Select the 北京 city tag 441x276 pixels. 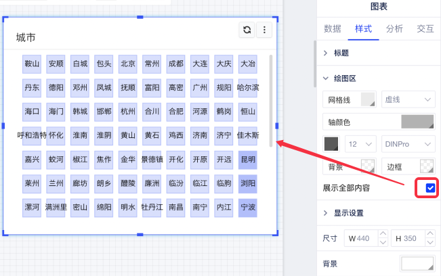pos(128,64)
